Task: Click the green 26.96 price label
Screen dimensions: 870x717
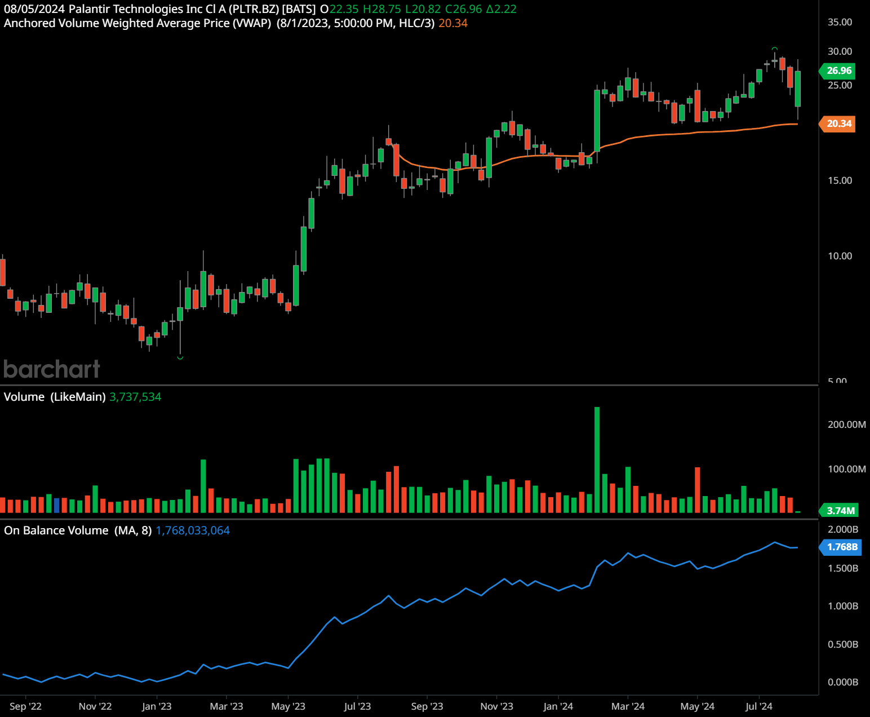Action: pos(837,70)
